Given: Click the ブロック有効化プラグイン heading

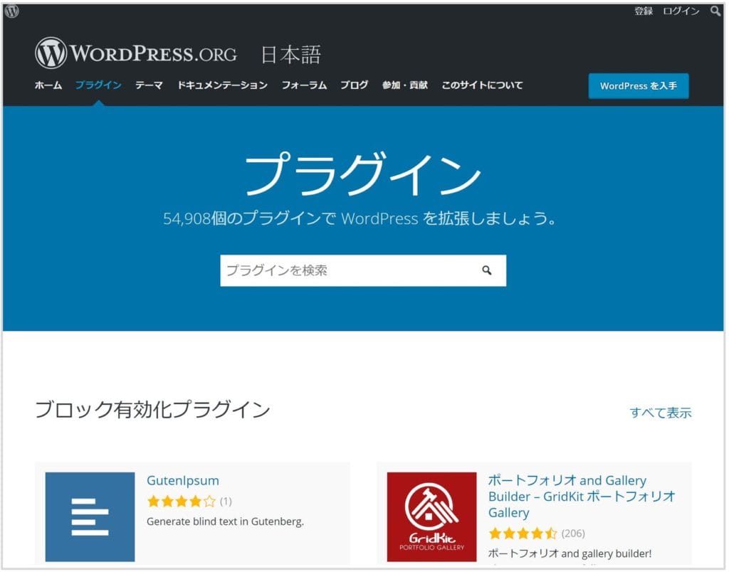Looking at the screenshot, I should click(152, 410).
